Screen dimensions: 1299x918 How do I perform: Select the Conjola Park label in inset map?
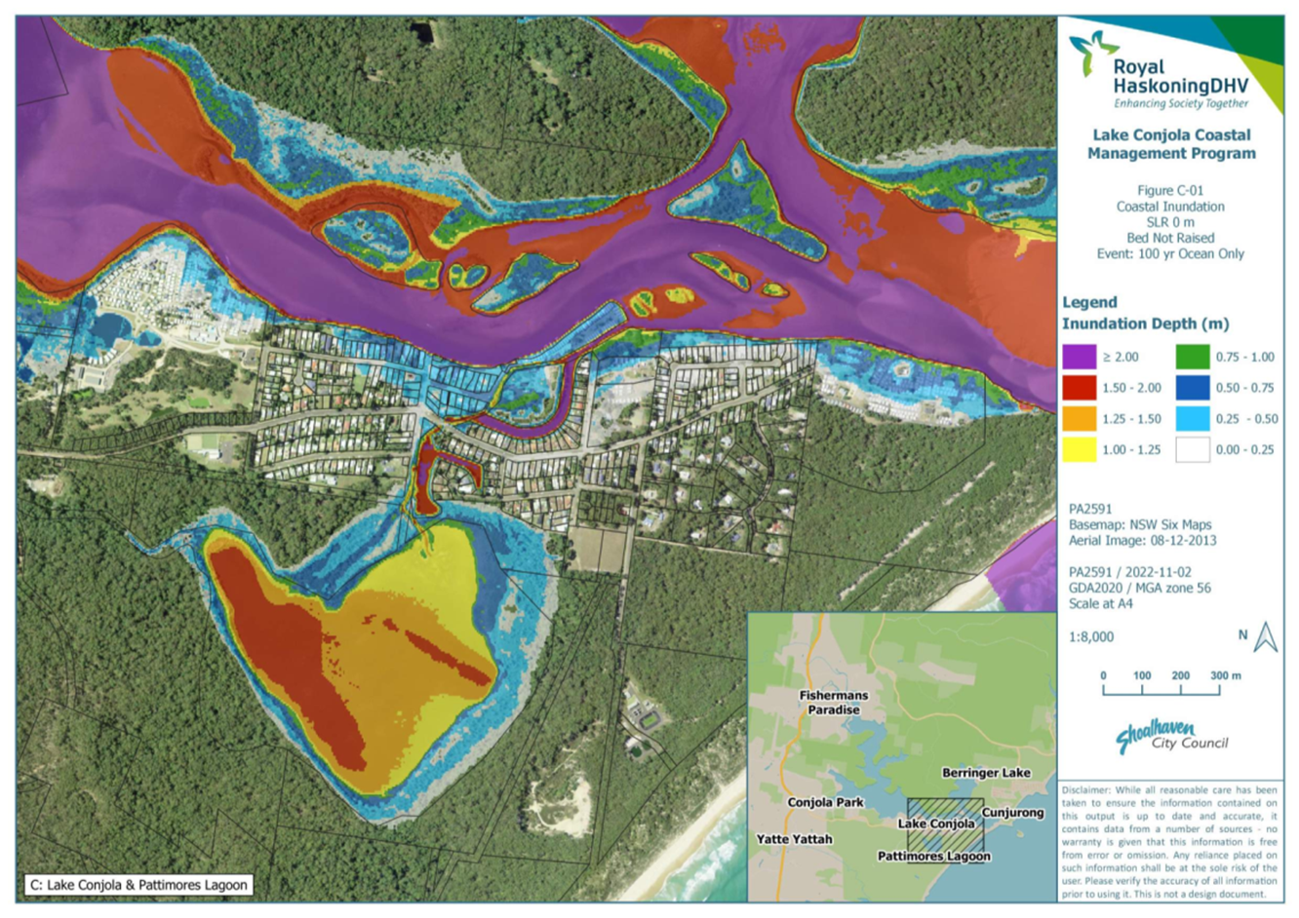[x=825, y=802]
